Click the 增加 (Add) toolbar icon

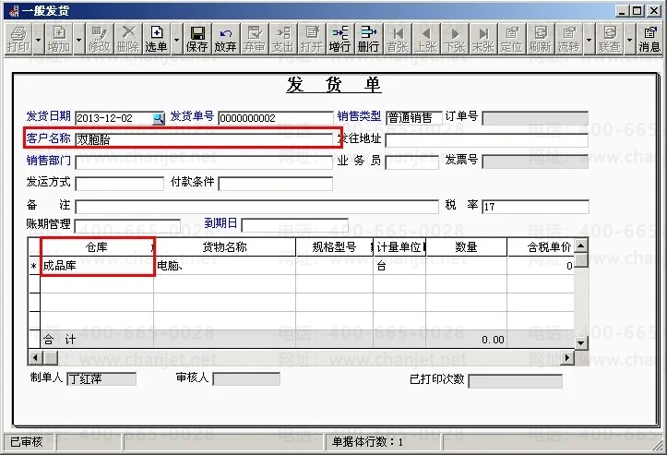[59, 39]
